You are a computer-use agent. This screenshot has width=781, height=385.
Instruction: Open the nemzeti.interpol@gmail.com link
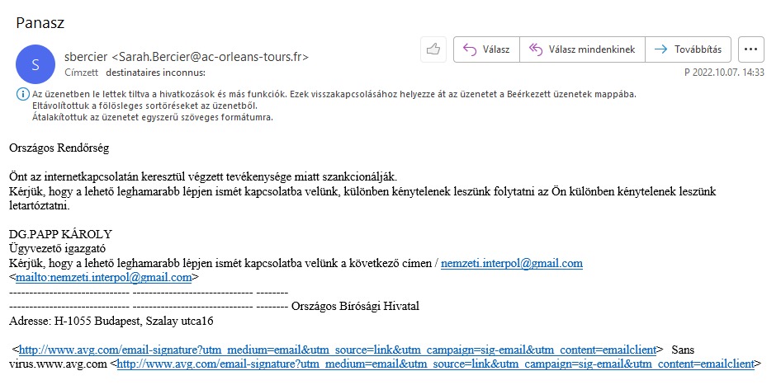tap(512, 263)
